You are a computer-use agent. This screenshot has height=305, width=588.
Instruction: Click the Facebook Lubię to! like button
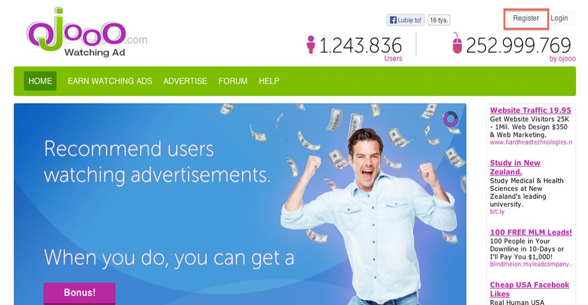[406, 20]
